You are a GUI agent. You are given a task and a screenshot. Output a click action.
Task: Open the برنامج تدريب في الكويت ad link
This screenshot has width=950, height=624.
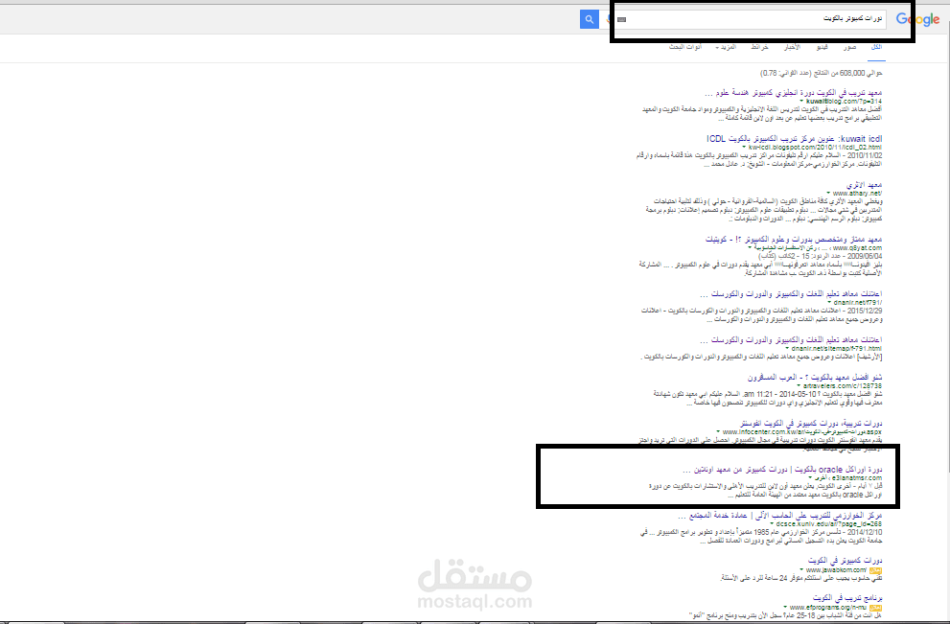pos(847,598)
